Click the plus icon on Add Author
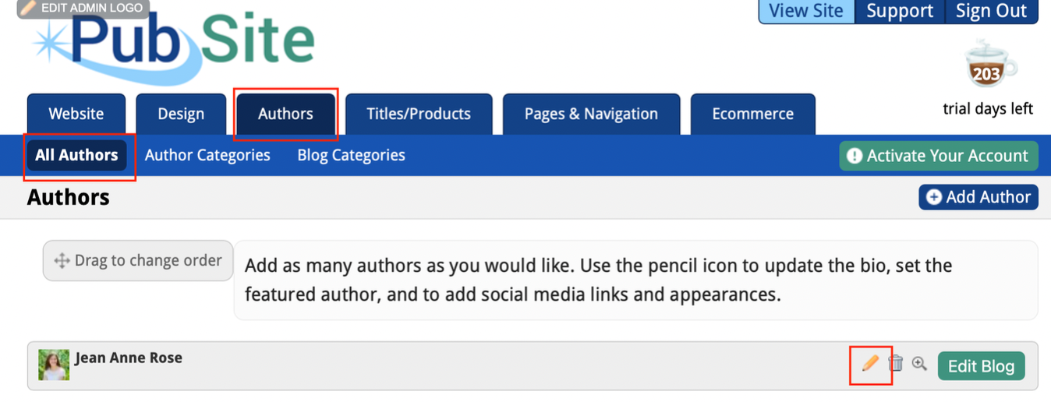Image resolution: width=1051 pixels, height=402 pixels. (933, 198)
